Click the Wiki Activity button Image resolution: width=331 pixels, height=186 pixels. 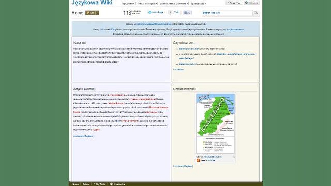tap(252, 3)
